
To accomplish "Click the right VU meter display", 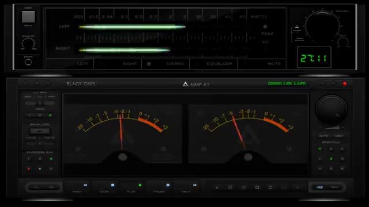I will point(248,134).
